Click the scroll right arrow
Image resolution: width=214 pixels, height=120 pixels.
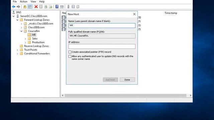point(191,96)
